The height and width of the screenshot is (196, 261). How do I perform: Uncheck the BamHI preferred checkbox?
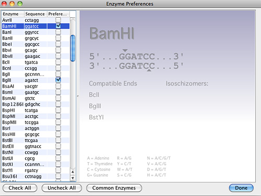coord(58,26)
